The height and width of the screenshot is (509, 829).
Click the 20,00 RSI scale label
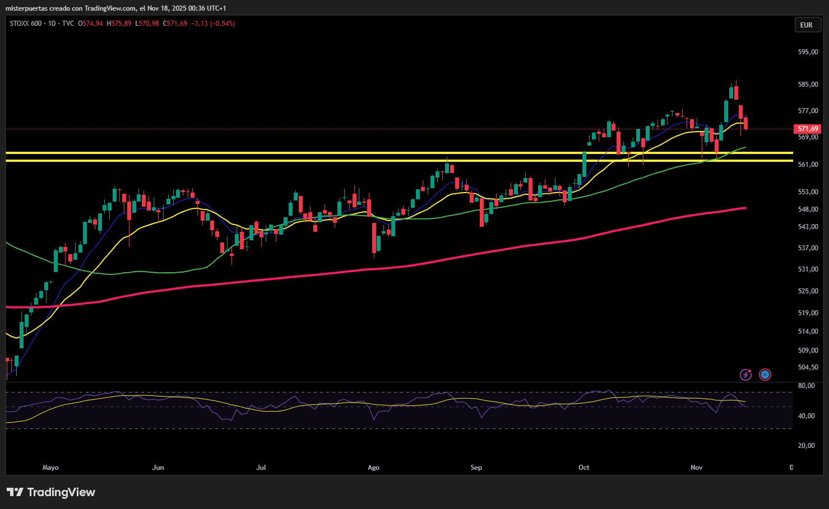click(x=807, y=446)
